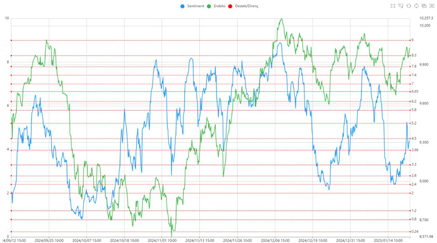Toggle the Sentiment series label in legend
Viewport: 437px width, 243px height.
tap(194, 6)
